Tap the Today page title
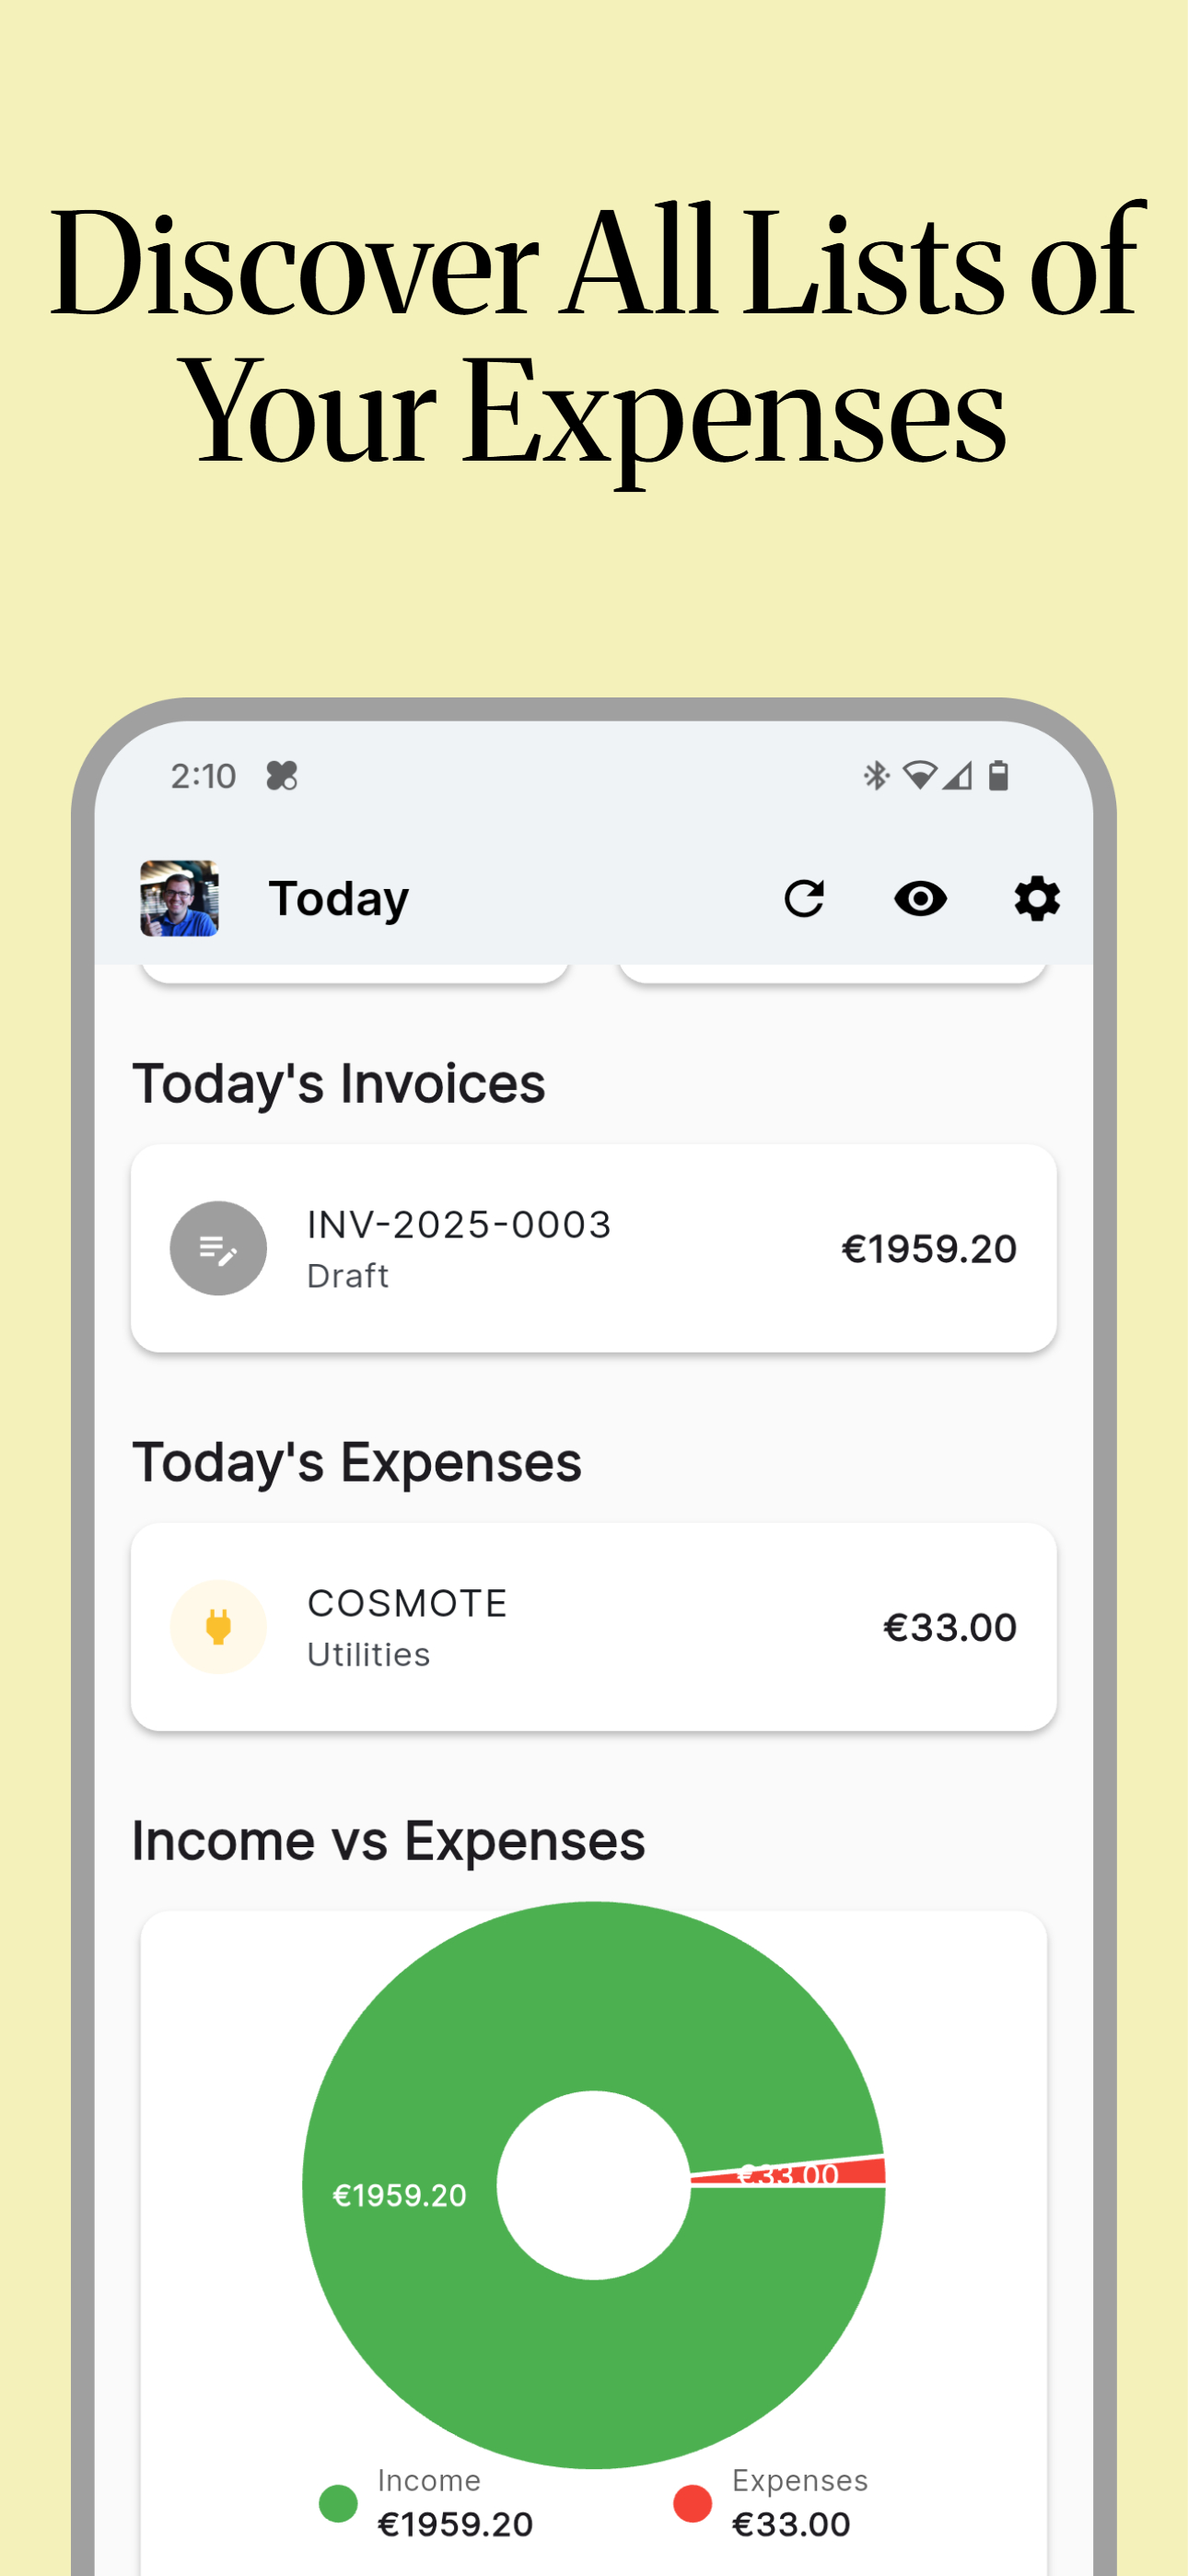 (339, 898)
